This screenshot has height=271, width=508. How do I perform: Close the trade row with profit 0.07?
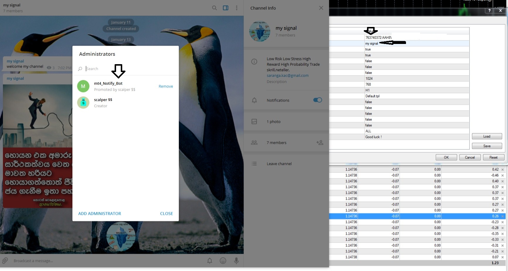click(502, 257)
